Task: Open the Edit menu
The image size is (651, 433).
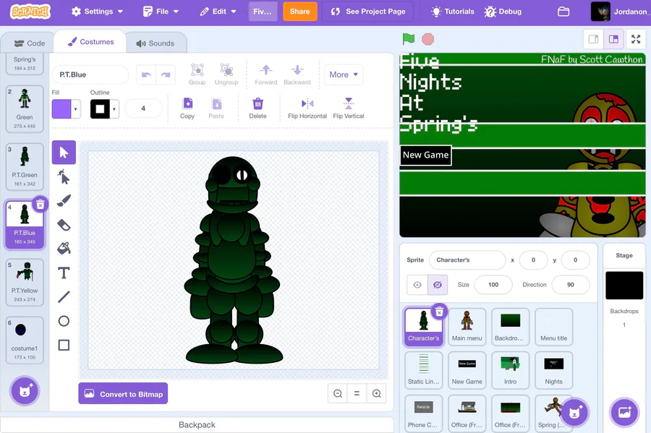Action: (x=218, y=12)
